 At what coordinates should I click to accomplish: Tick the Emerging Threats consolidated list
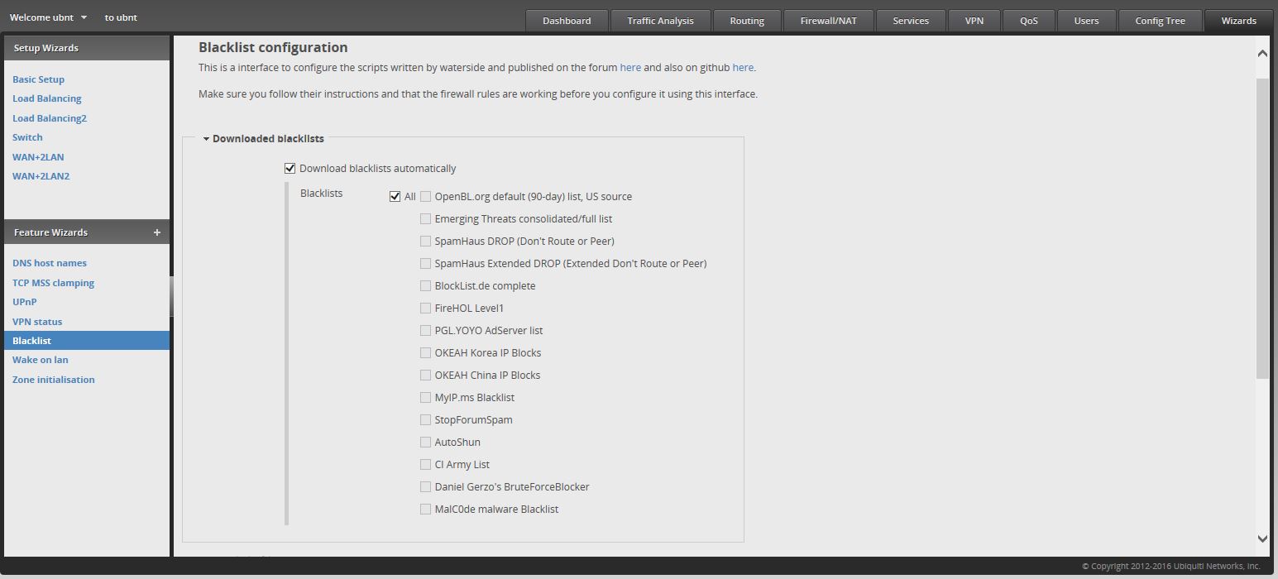tap(425, 219)
